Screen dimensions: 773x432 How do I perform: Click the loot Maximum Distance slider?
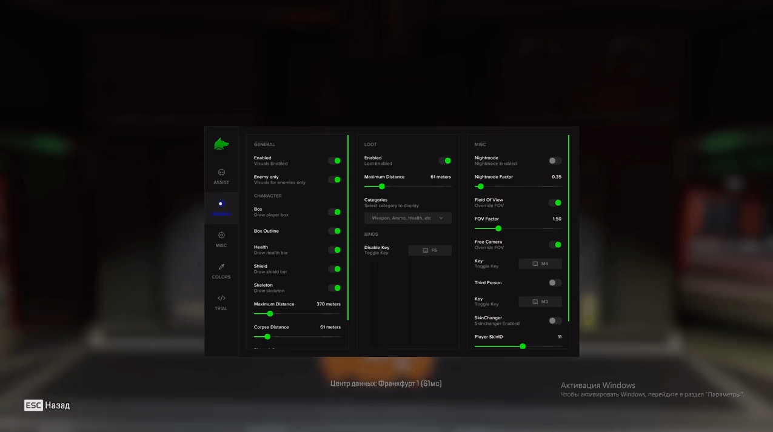tap(408, 187)
